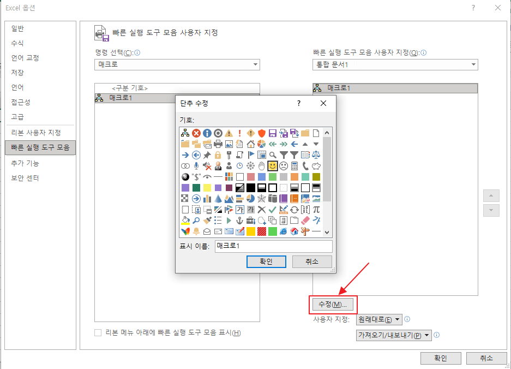
Task: Select the piggy bank symbol
Action: tap(316, 166)
